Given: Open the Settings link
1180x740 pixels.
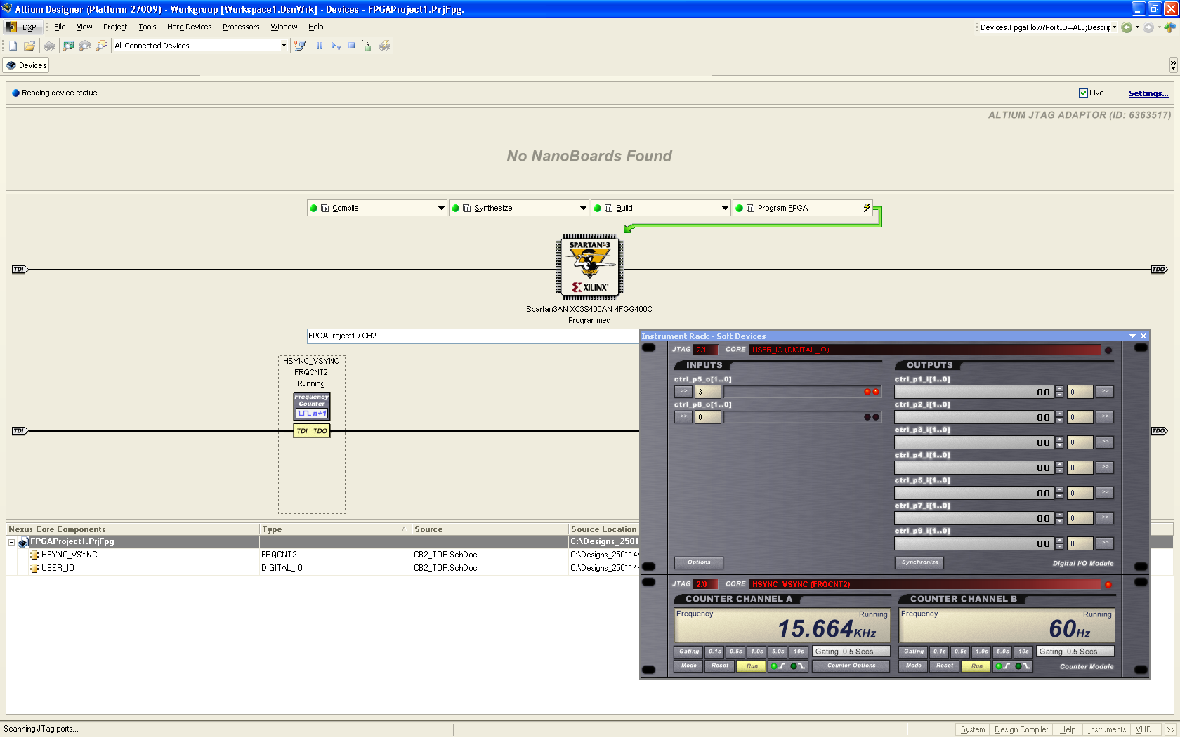Looking at the screenshot, I should pyautogui.click(x=1148, y=93).
